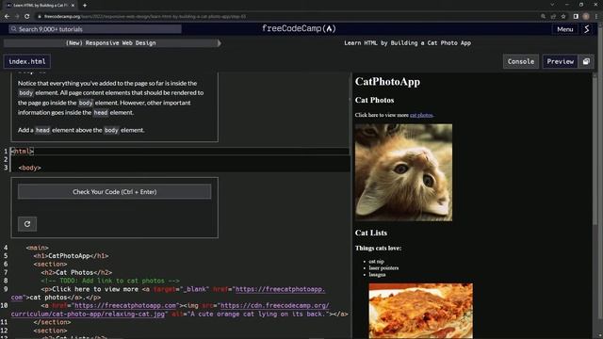Click the <body> tag on editor line 3
Image resolution: width=603 pixels, height=339 pixels.
coord(29,168)
